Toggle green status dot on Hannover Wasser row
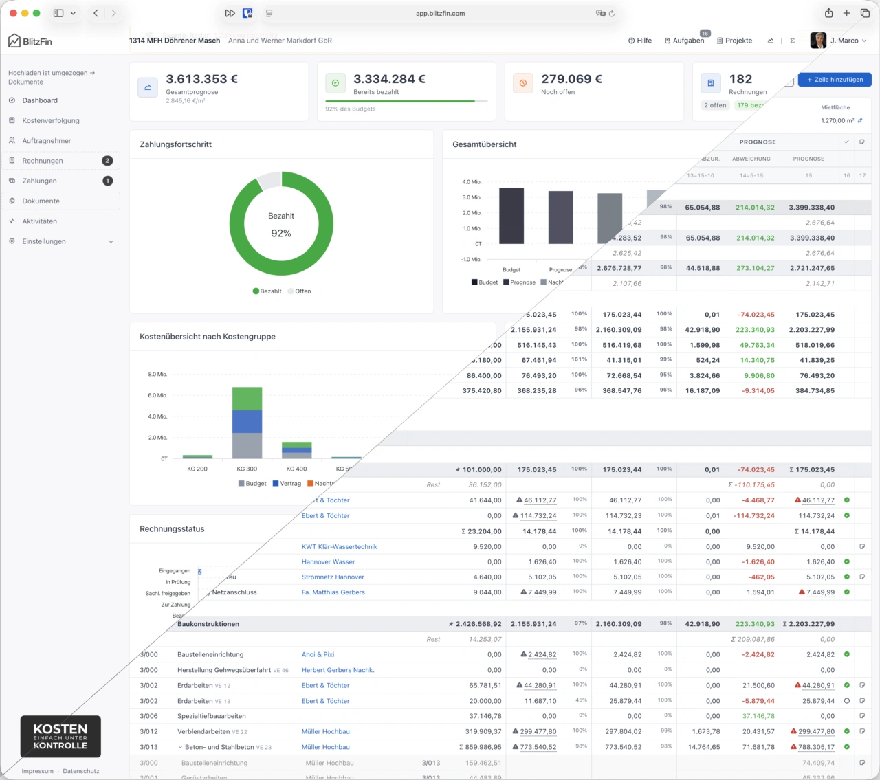This screenshot has width=880, height=780. pos(847,561)
